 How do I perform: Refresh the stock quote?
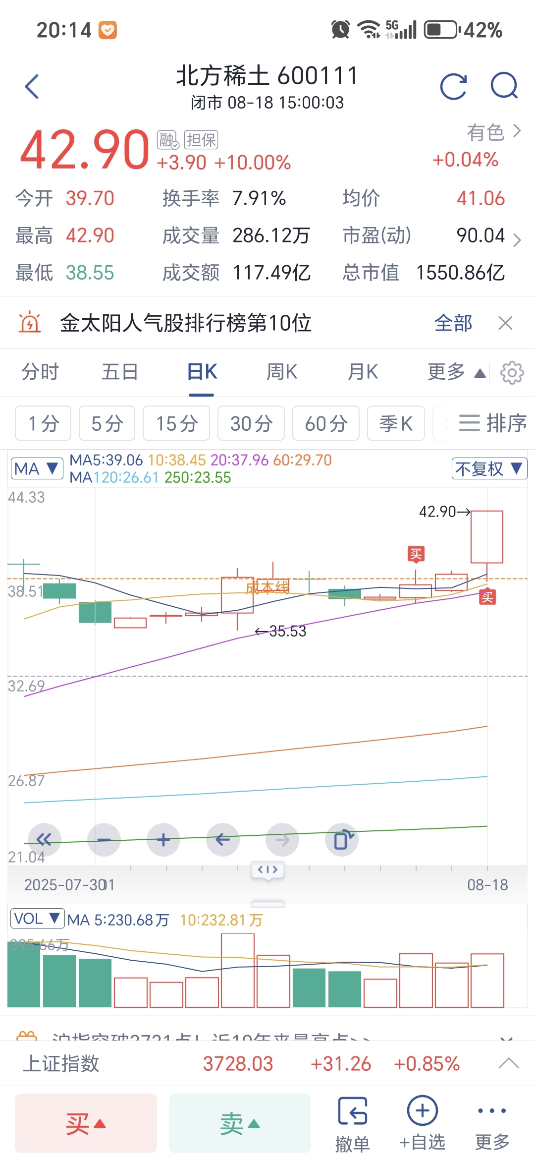pyautogui.click(x=454, y=87)
